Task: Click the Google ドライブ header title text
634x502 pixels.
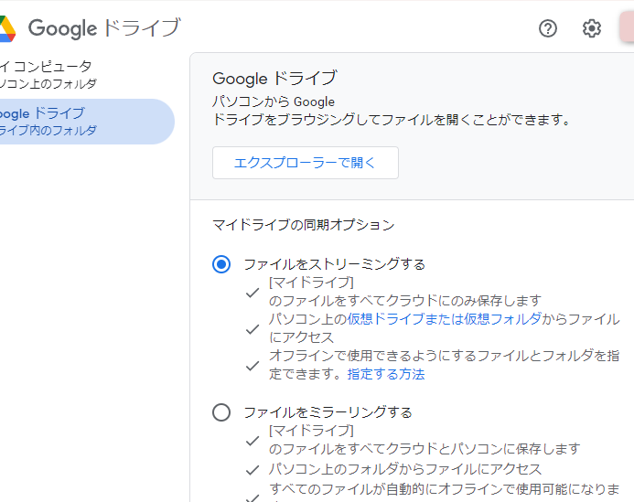Action: (104, 28)
